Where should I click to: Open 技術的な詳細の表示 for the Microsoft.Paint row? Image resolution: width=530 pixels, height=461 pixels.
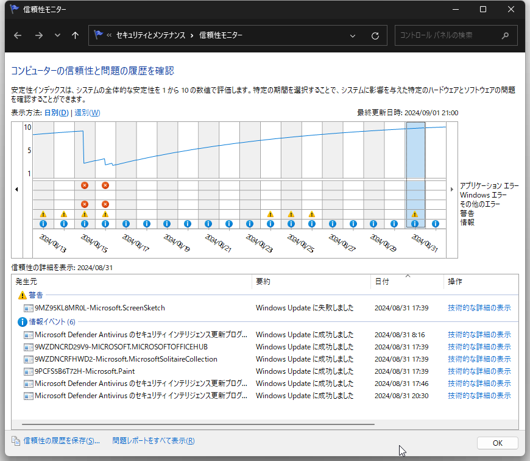click(479, 371)
